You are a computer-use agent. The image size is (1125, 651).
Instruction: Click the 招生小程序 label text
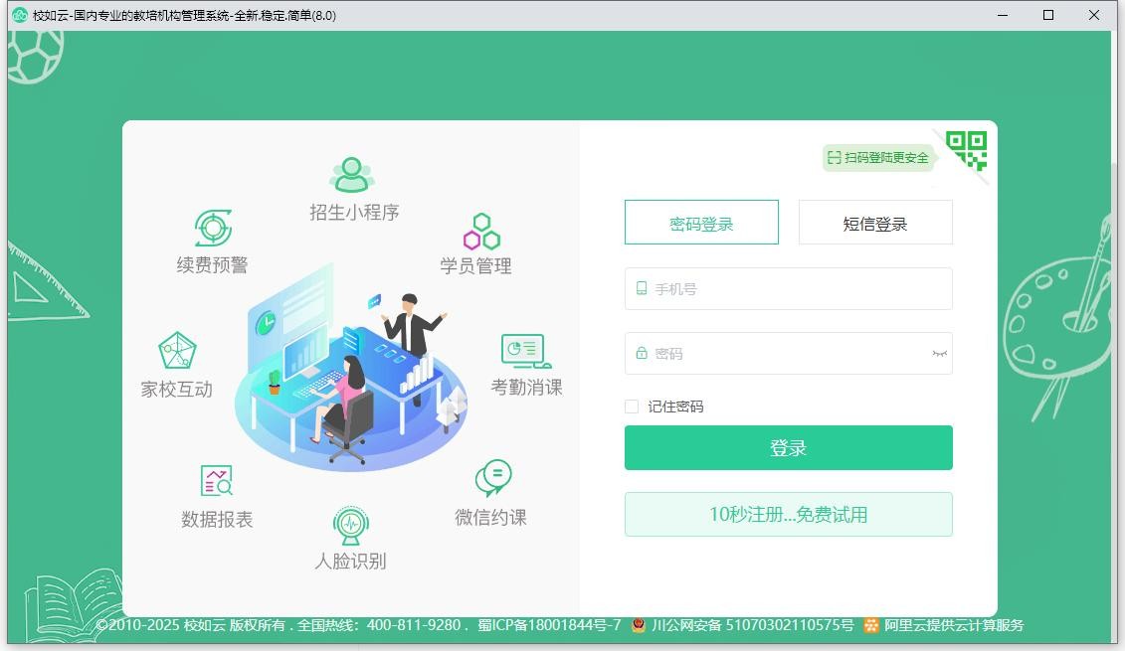pos(354,213)
